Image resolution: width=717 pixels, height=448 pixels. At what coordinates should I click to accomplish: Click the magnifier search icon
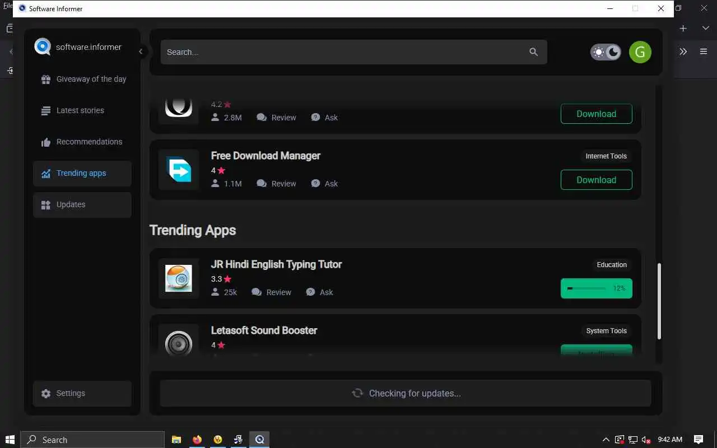point(533,52)
